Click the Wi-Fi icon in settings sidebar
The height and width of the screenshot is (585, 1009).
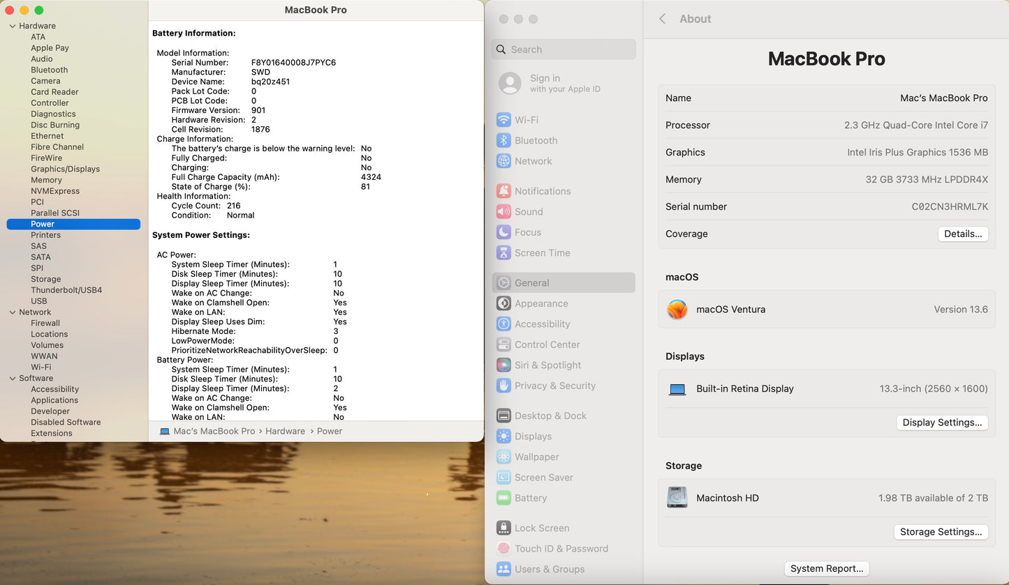[503, 120]
